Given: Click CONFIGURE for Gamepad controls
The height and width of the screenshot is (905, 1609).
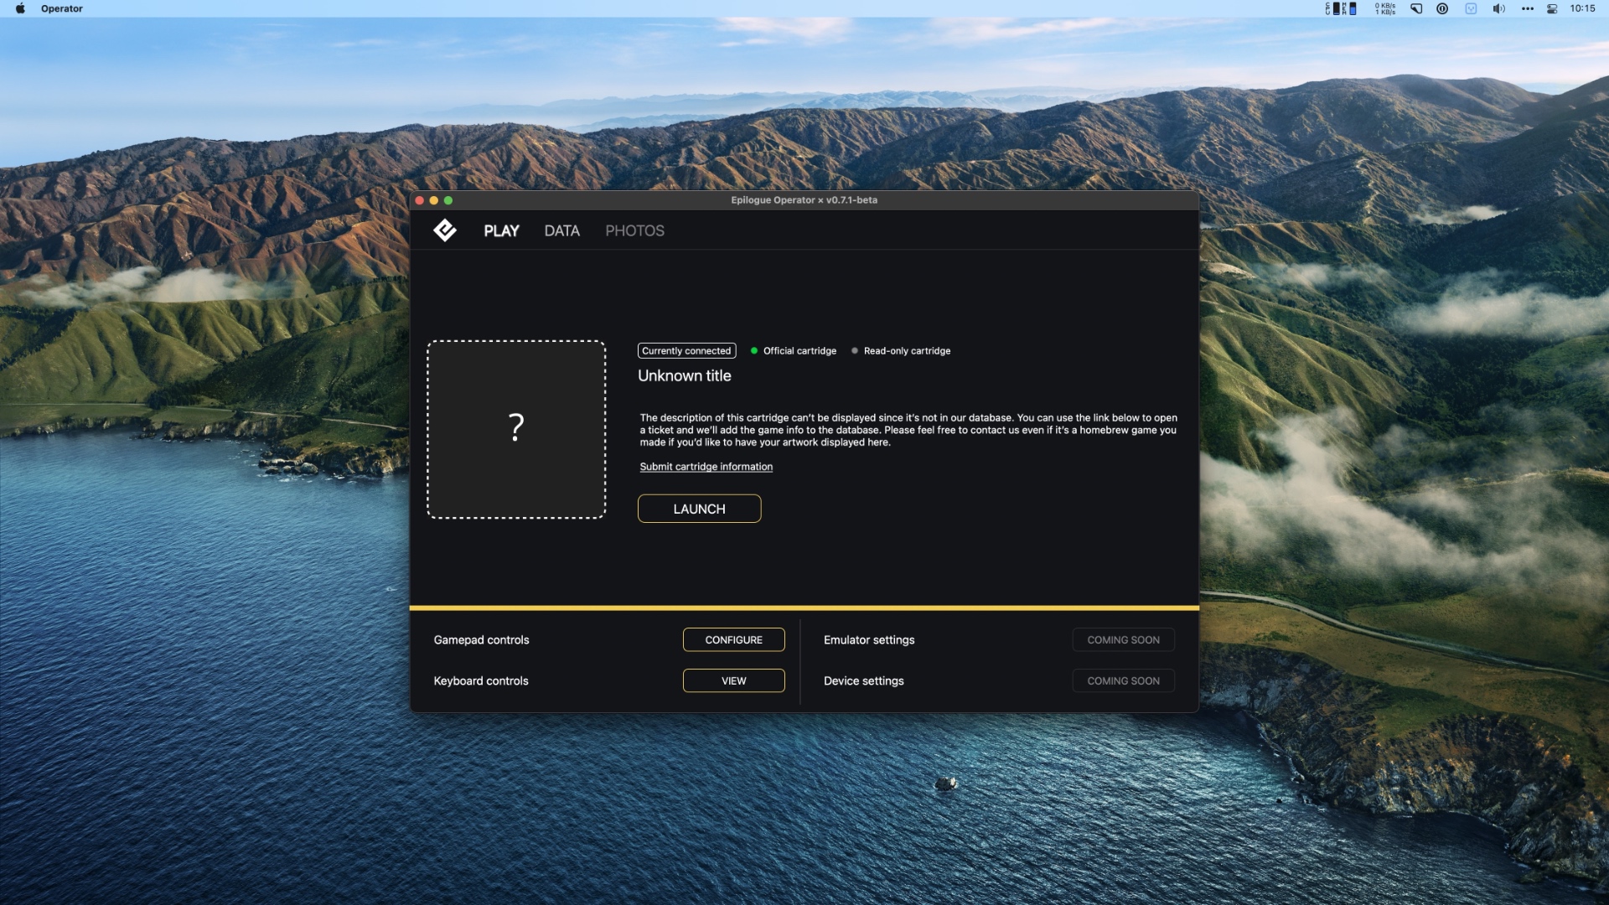Looking at the screenshot, I should coord(733,639).
